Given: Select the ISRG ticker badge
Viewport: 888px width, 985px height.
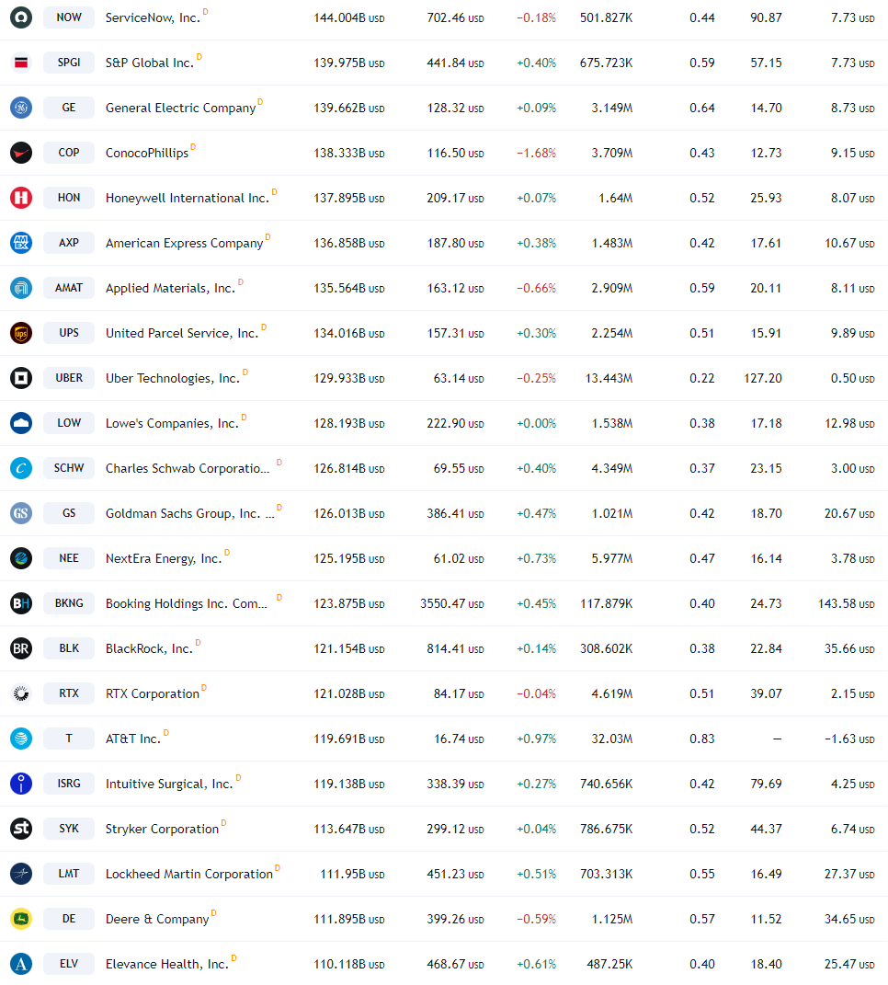Looking at the screenshot, I should tap(69, 784).
